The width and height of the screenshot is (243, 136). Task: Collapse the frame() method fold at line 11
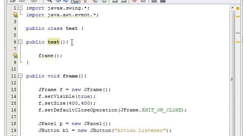[x=20, y=76]
